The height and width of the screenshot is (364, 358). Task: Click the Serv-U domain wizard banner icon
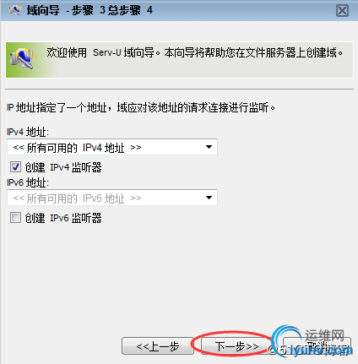(x=23, y=59)
